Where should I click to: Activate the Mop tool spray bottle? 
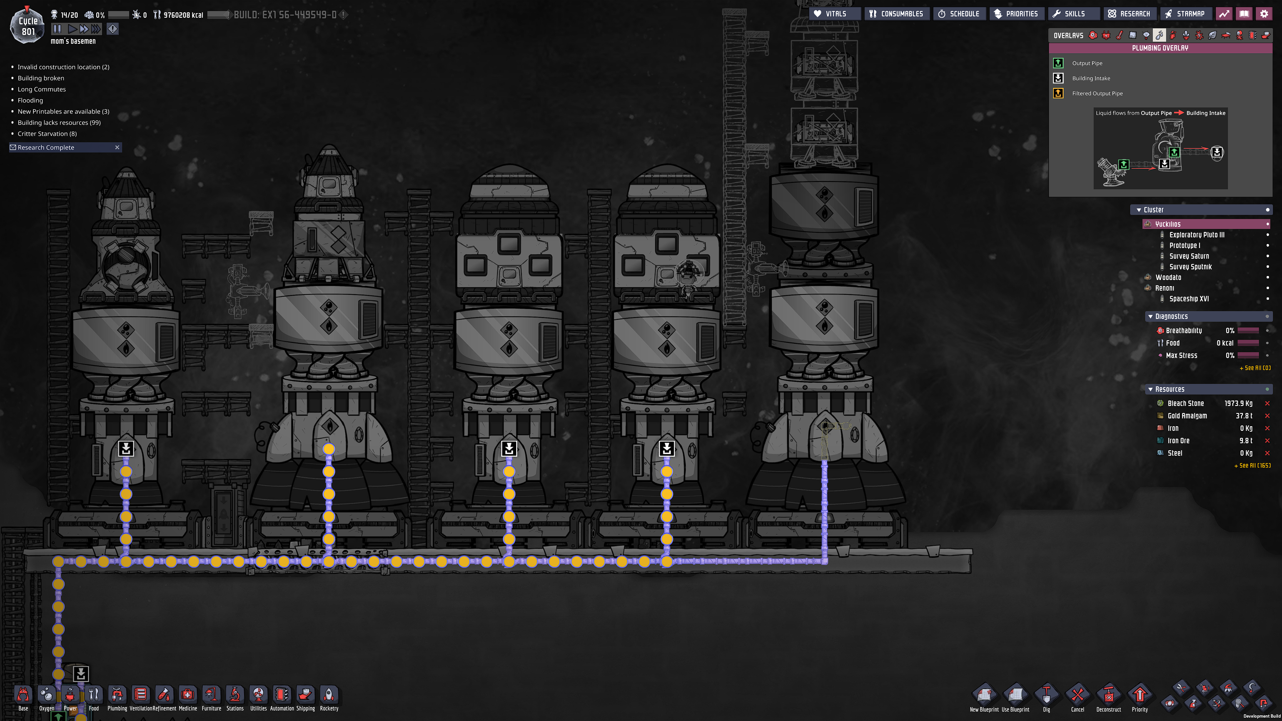pyautogui.click(x=1193, y=704)
